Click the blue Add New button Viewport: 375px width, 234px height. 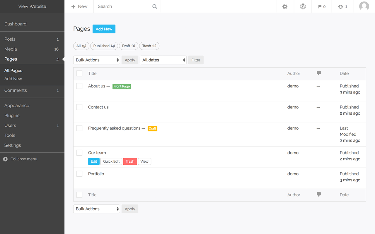click(104, 29)
